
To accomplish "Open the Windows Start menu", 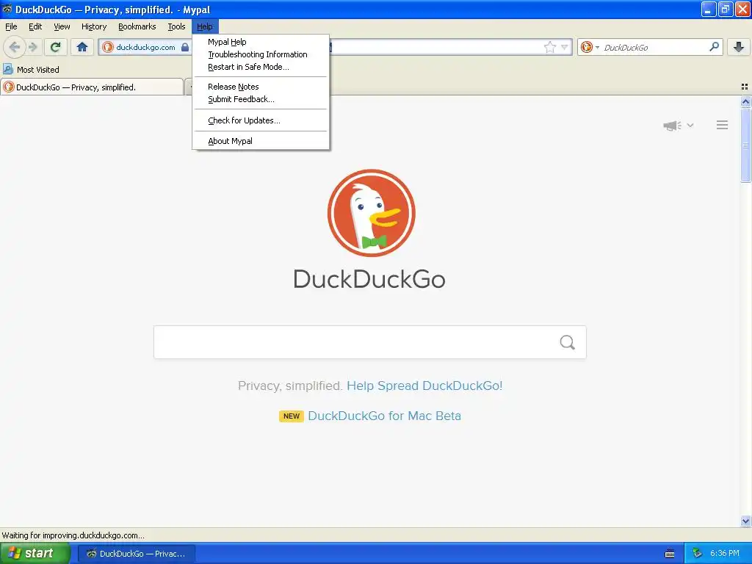I will [x=35, y=553].
